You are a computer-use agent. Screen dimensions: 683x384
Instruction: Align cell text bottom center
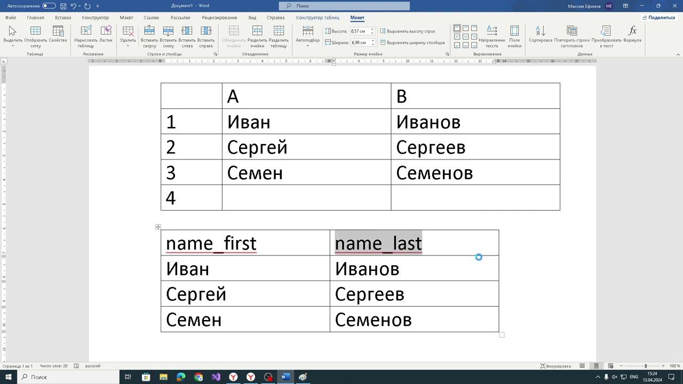[x=466, y=45]
